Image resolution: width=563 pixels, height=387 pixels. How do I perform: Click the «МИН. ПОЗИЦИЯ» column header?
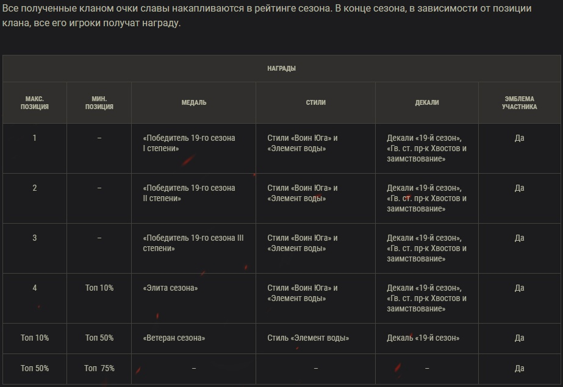(99, 102)
